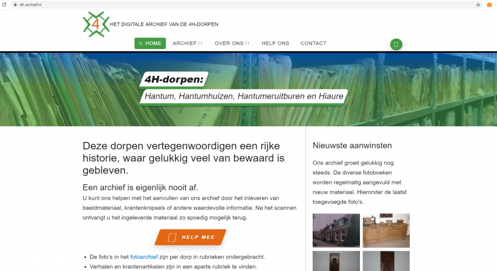
Task: Open the CONTACT page from the navigation
Action: [313, 43]
